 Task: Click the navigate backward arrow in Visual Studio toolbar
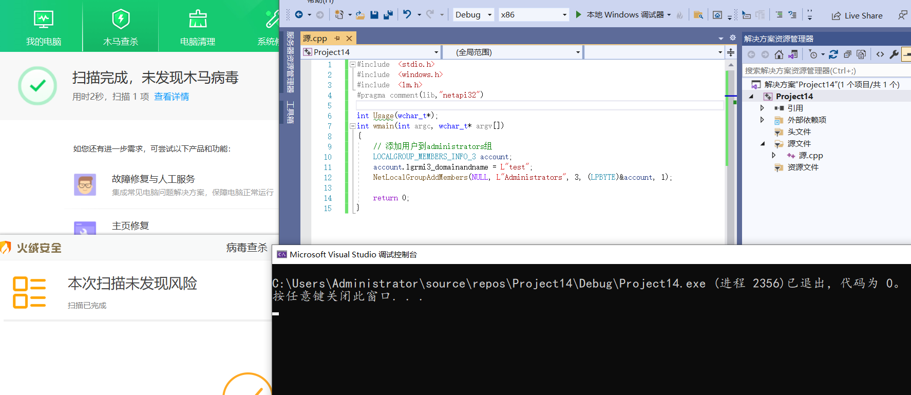coord(299,15)
